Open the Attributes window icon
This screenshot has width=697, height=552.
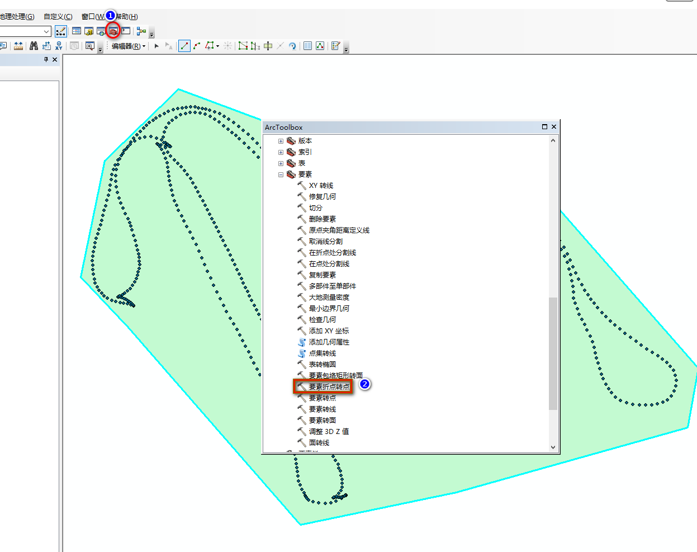tap(307, 46)
